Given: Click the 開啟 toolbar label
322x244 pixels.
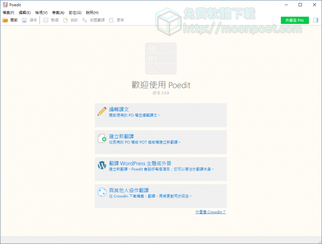Looking at the screenshot, I should coord(14,20).
